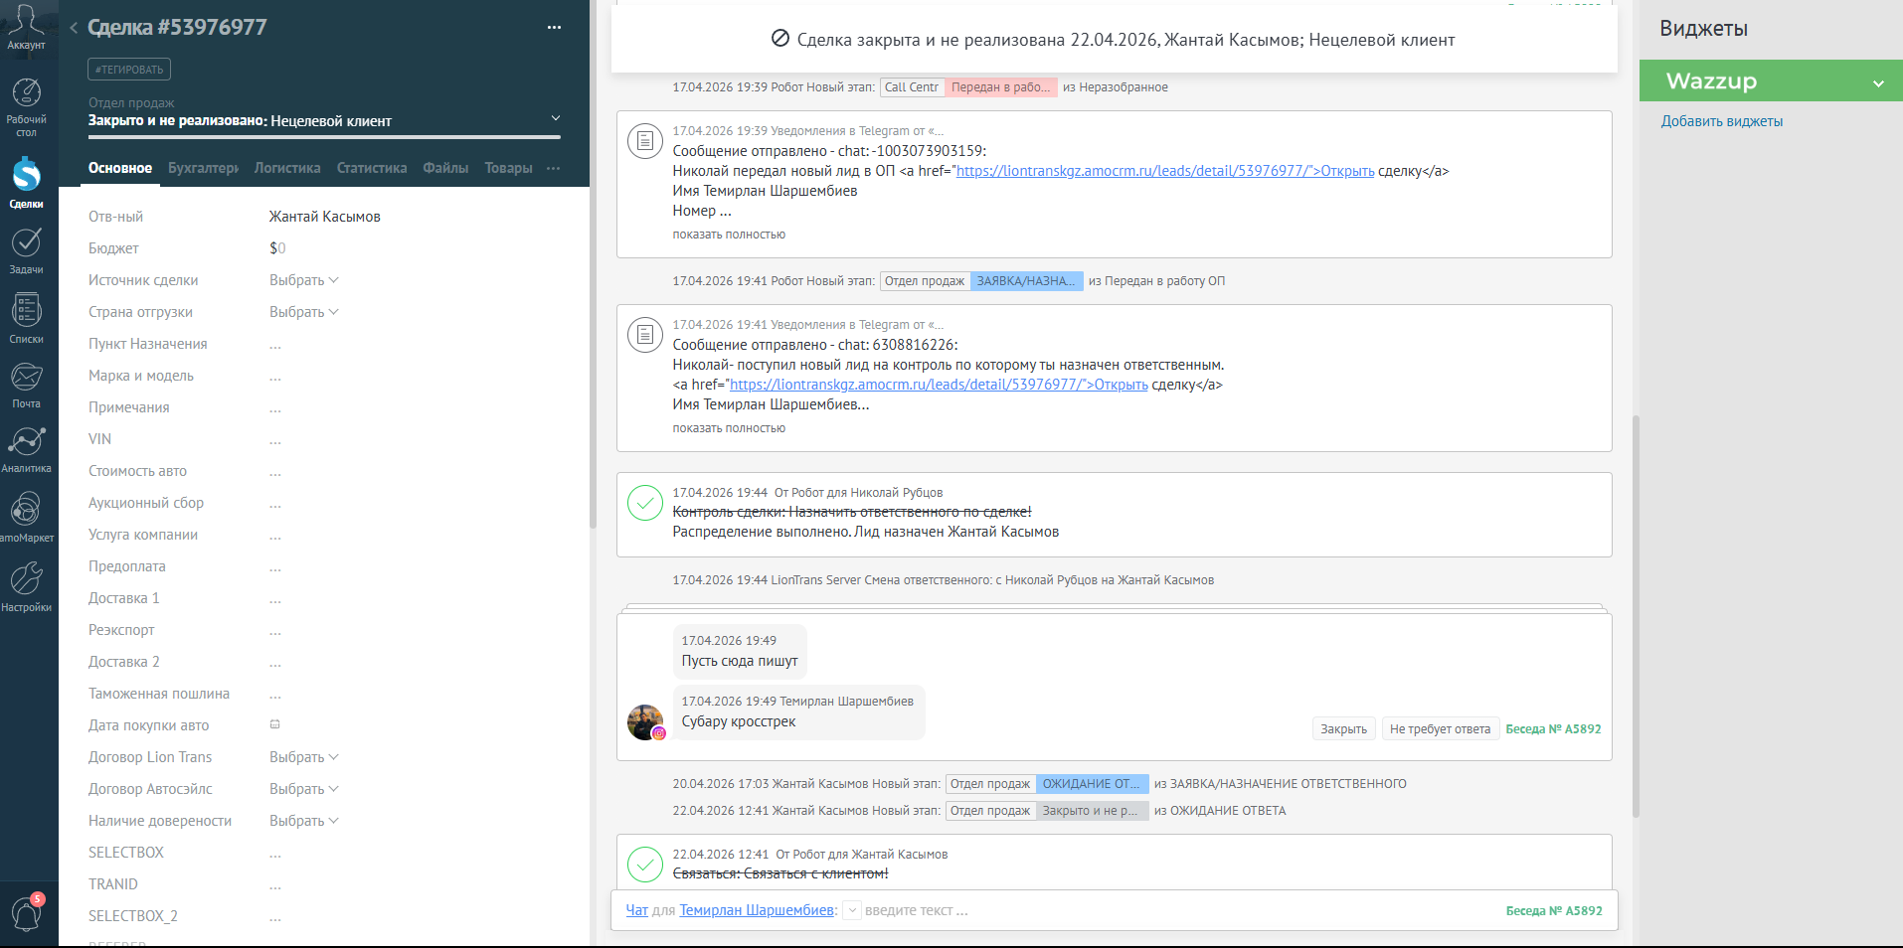Switch to the Логистика tab

tap(287, 168)
